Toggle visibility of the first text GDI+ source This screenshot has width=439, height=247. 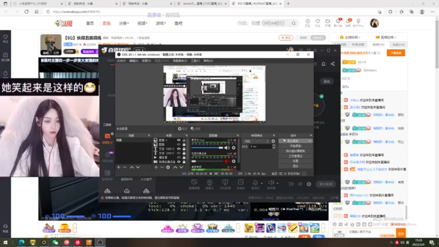pyautogui.click(x=179, y=149)
